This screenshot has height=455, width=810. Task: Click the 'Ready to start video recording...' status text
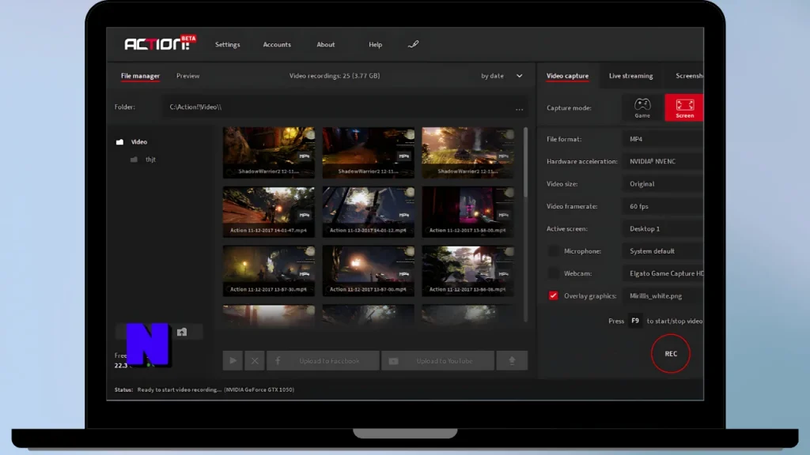pos(179,389)
